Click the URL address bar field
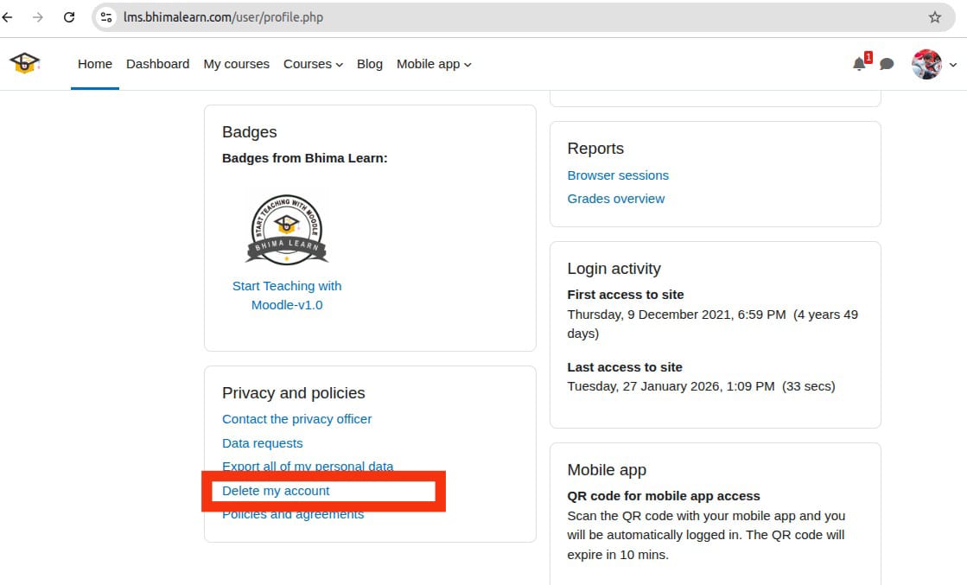This screenshot has width=967, height=585. click(x=518, y=17)
